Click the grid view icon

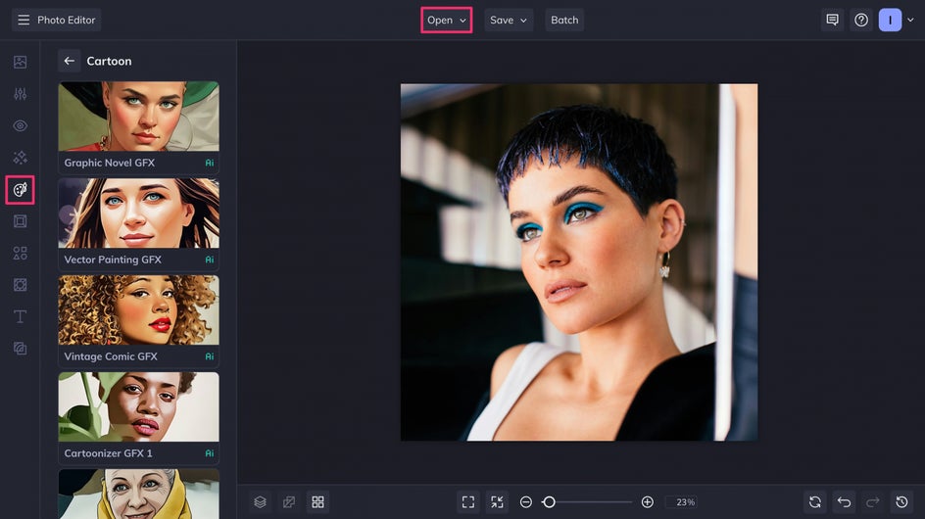tap(317, 502)
